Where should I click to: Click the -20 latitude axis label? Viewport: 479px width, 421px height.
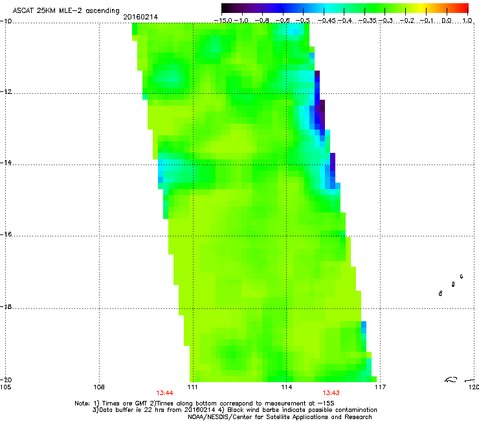[x=6, y=380]
